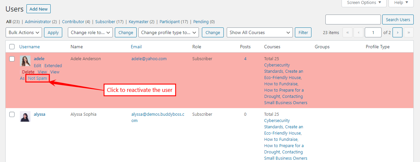Focus the user search text field
Image resolution: width=420 pixels, height=162 pixels.
click(x=353, y=20)
